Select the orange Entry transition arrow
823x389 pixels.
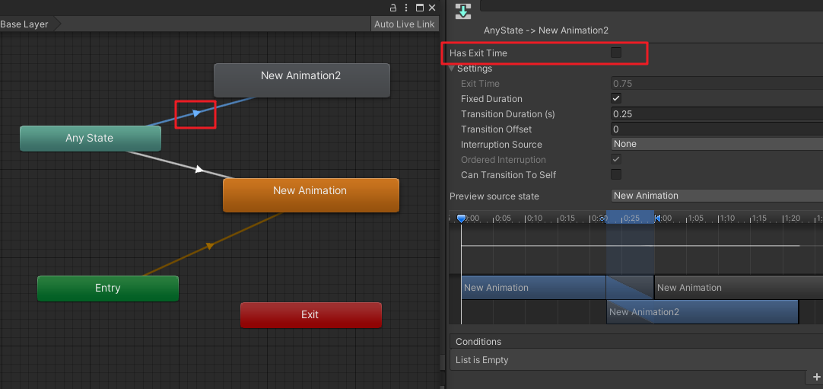(209, 245)
